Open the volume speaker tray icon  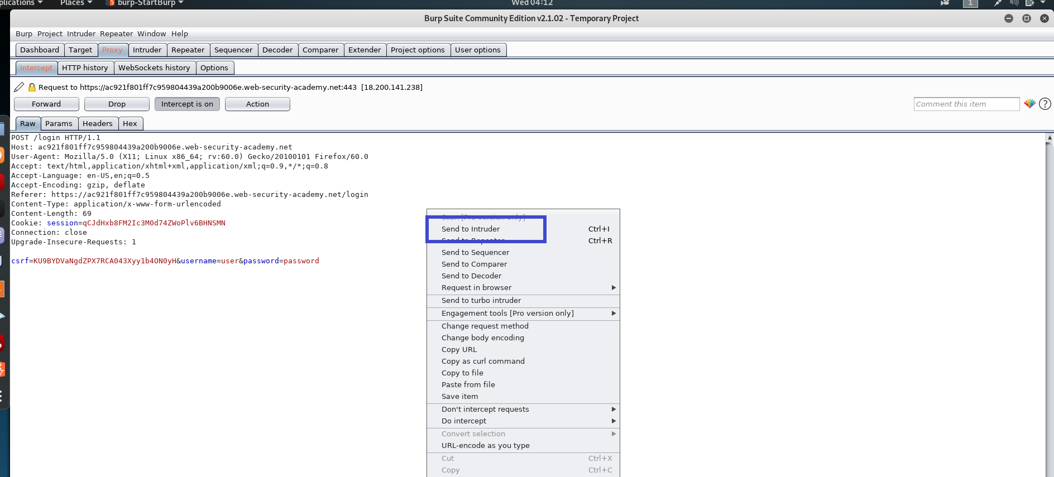tap(1014, 3)
